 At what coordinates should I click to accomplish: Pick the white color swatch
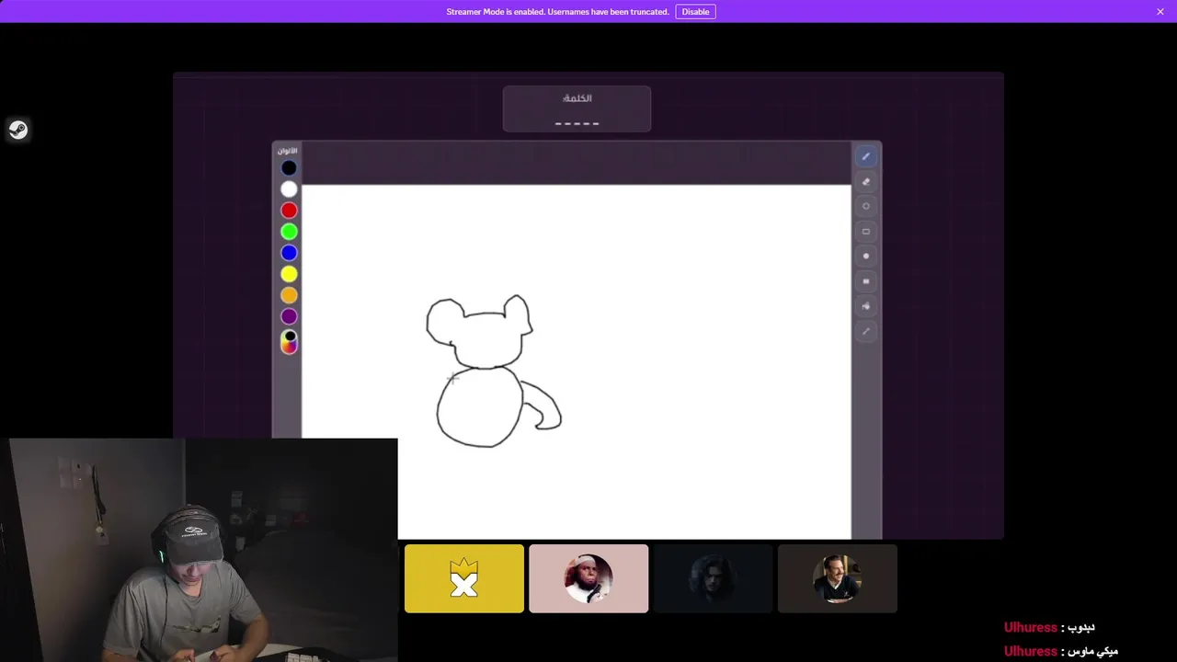[289, 188]
